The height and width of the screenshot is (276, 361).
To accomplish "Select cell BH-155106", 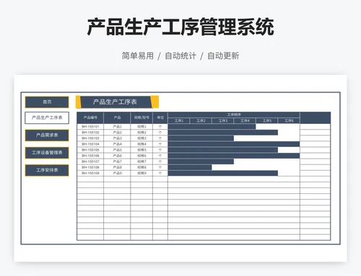I will pos(90,156).
